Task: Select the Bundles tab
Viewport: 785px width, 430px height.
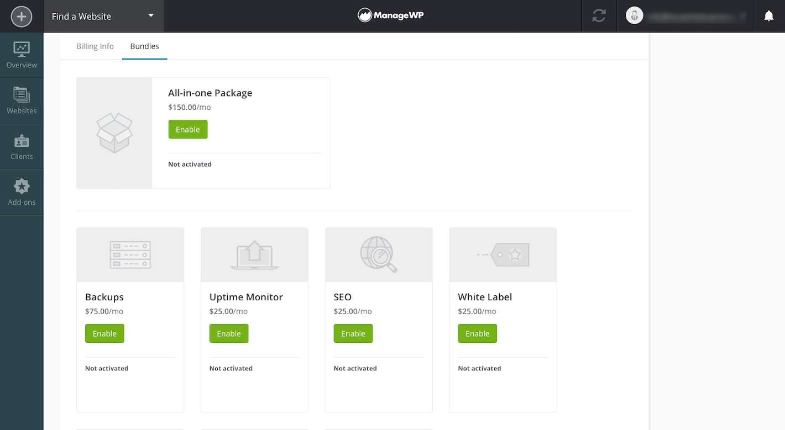Action: [x=144, y=46]
